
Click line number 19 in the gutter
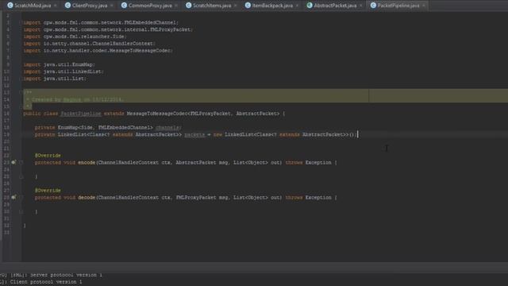7,134
